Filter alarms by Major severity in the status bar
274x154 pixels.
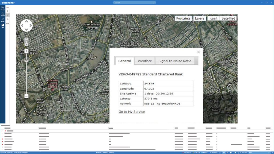coord(196,153)
